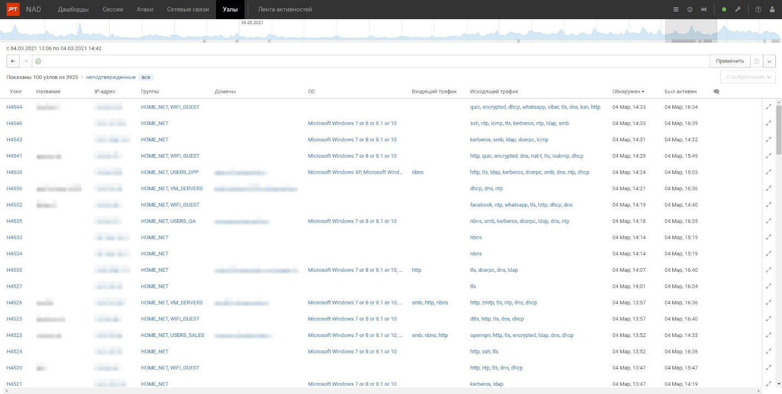
Task: Click 'Группы' column header
Action: click(x=150, y=92)
